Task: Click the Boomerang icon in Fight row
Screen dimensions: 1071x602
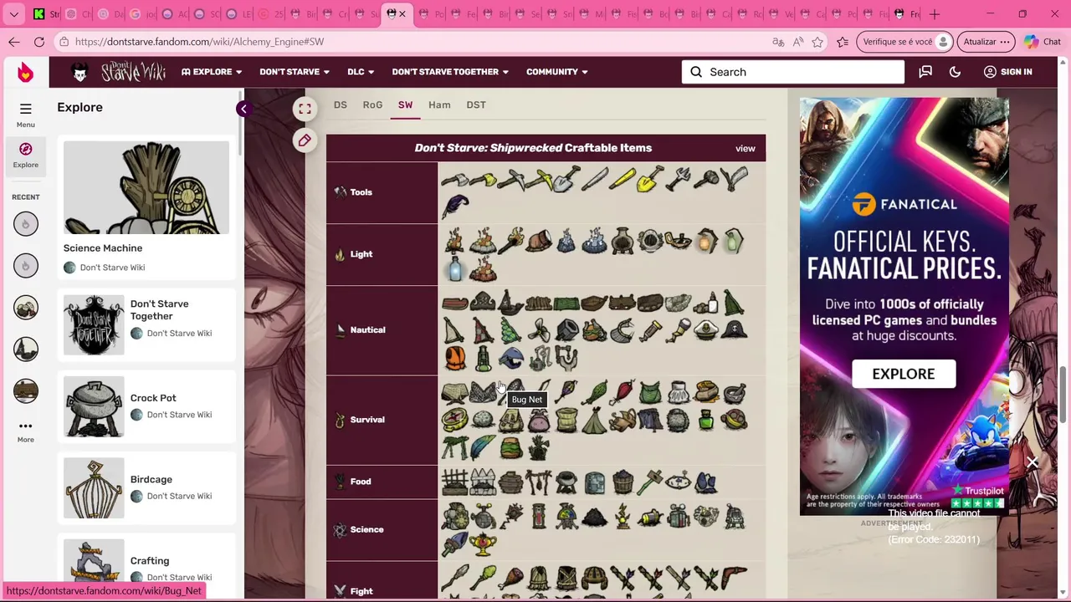Action: [x=734, y=579]
